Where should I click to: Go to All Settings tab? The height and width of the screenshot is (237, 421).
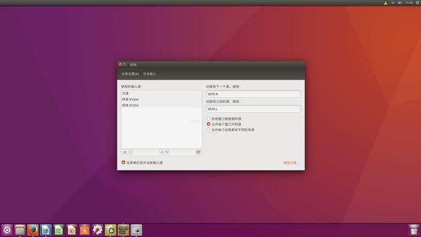130,74
